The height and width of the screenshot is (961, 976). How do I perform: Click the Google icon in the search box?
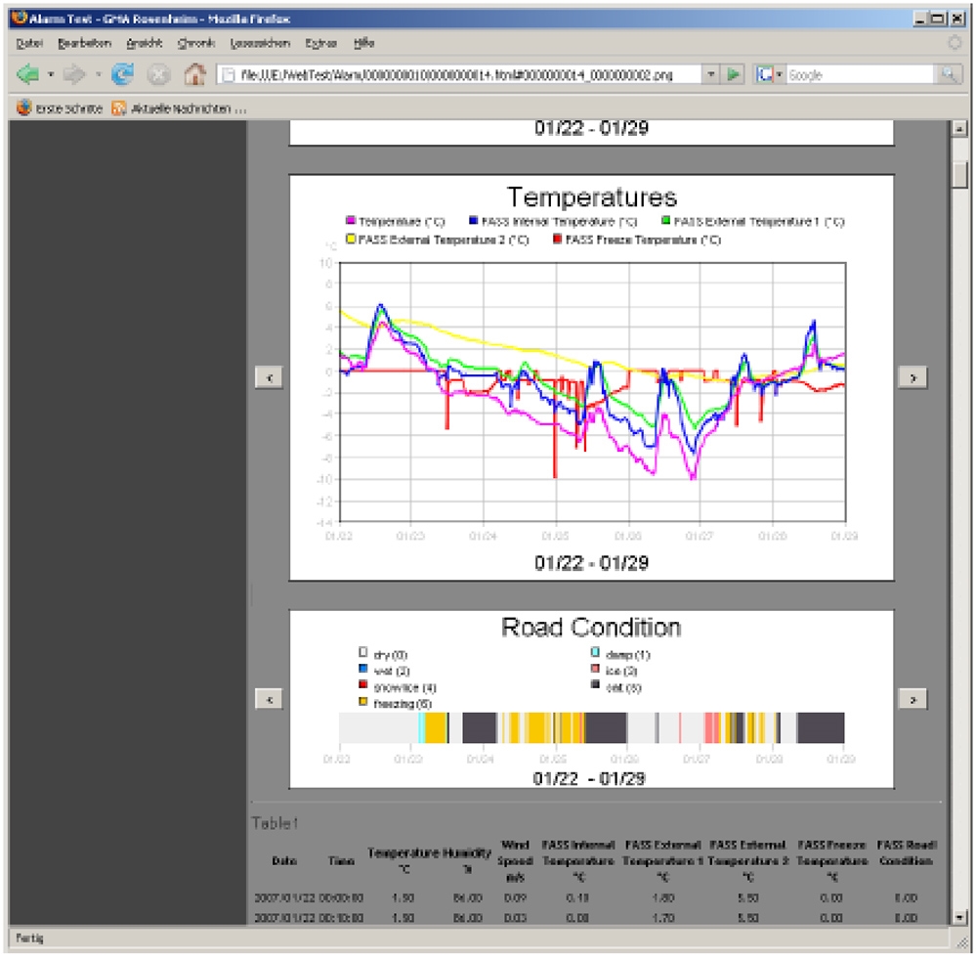pos(763,73)
